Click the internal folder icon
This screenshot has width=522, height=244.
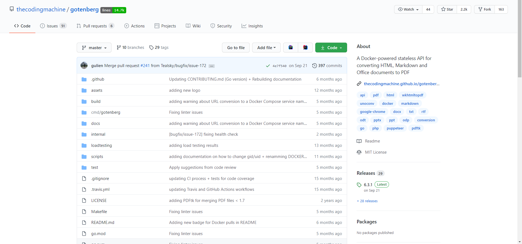pos(84,134)
